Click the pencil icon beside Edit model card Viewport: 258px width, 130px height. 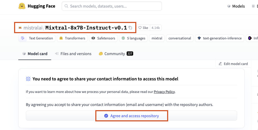pos(220,64)
